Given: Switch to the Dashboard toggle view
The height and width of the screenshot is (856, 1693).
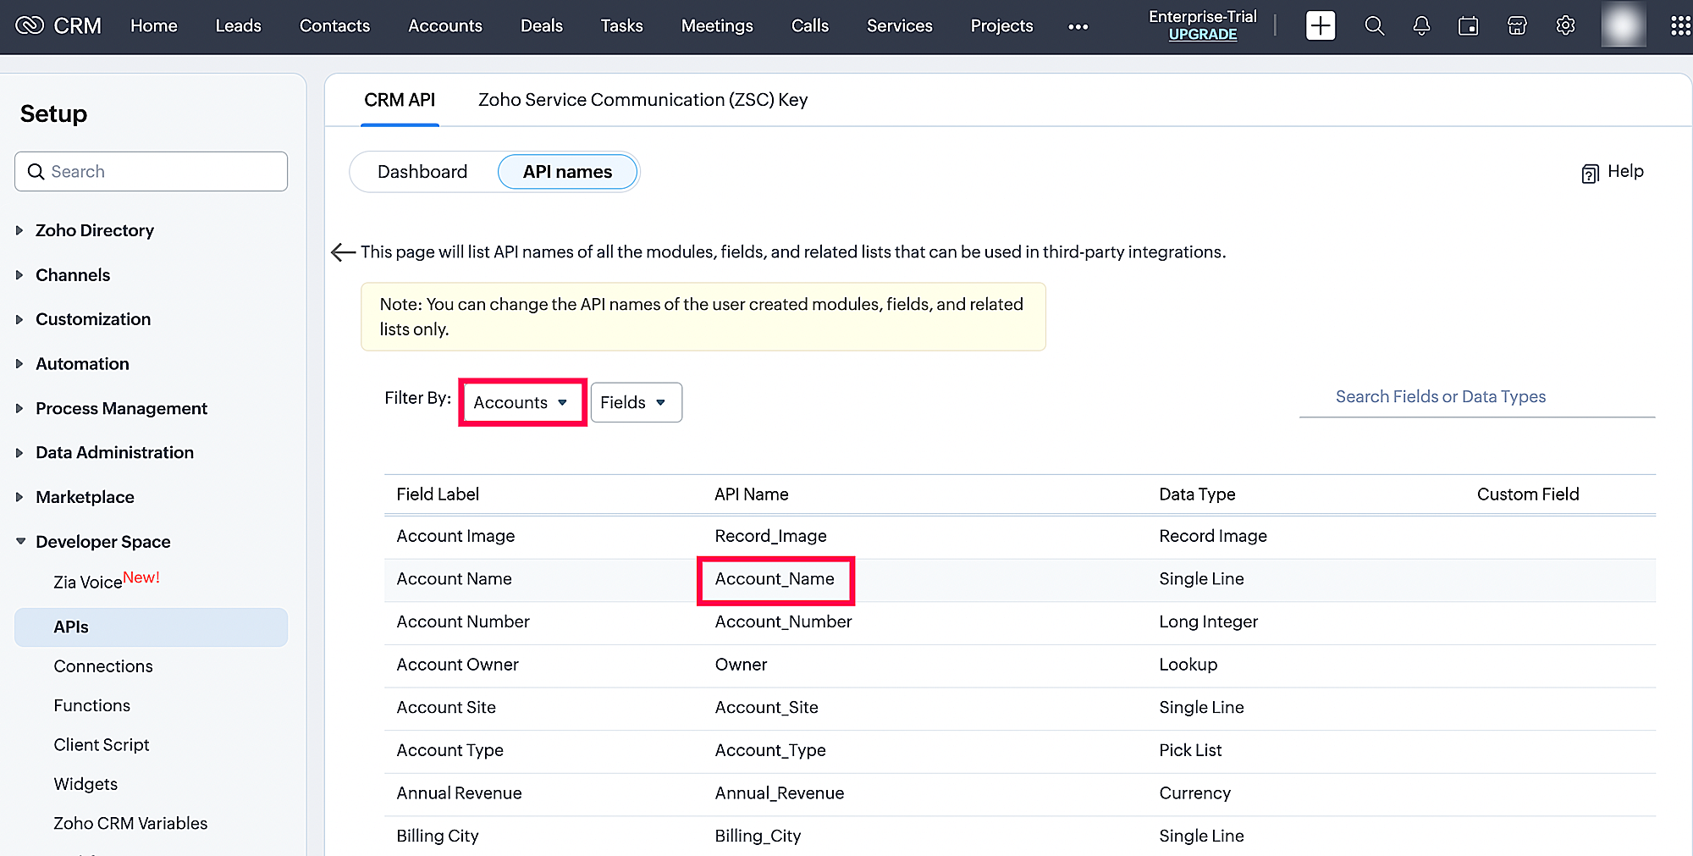Looking at the screenshot, I should click(422, 172).
